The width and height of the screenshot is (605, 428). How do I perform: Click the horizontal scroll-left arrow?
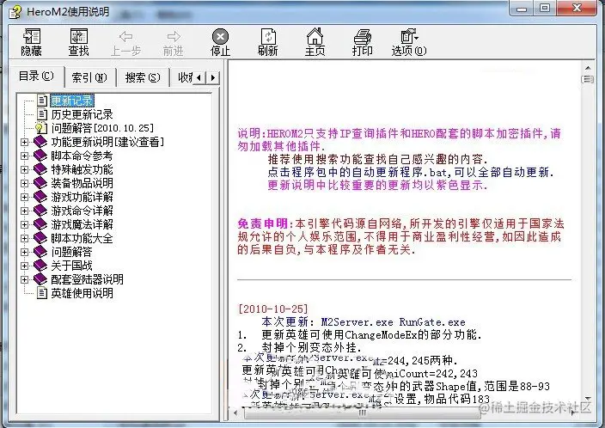click(235, 413)
